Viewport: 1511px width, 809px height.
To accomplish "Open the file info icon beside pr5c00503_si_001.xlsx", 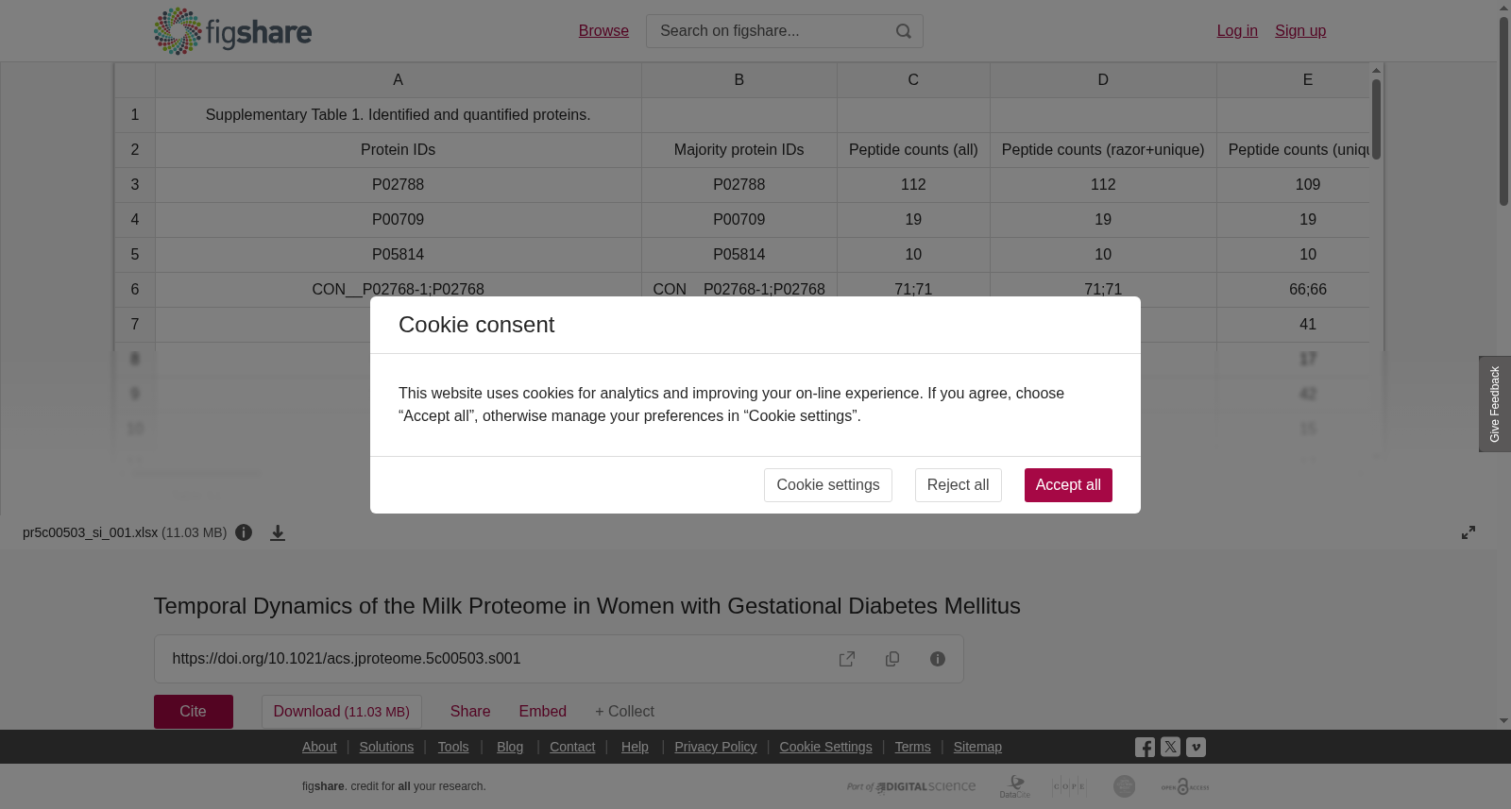I will coord(244,532).
